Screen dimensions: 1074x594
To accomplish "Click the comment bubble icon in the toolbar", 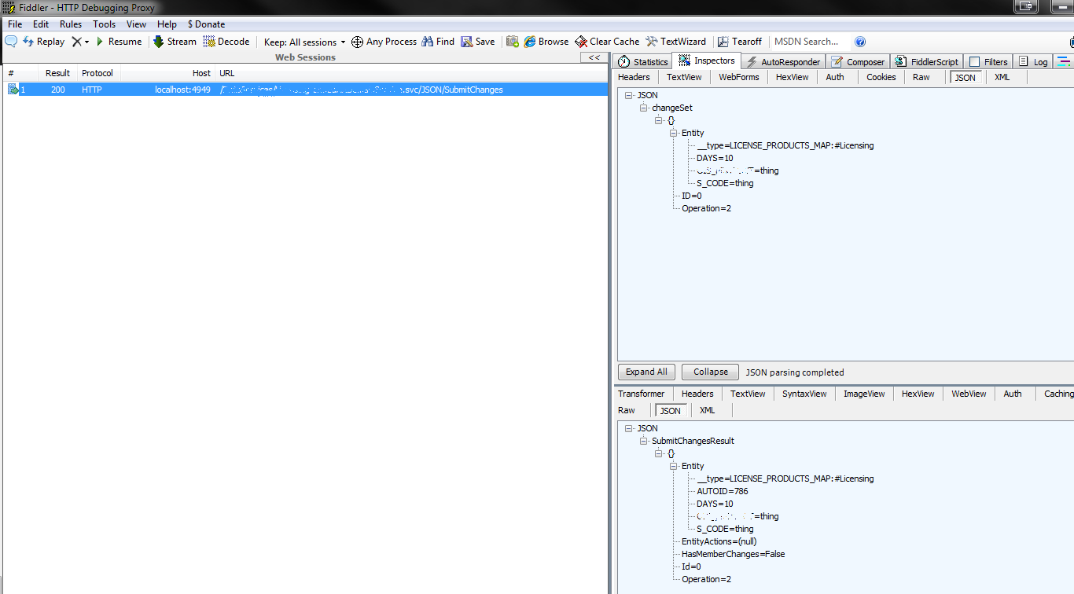I will pyautogui.click(x=11, y=42).
